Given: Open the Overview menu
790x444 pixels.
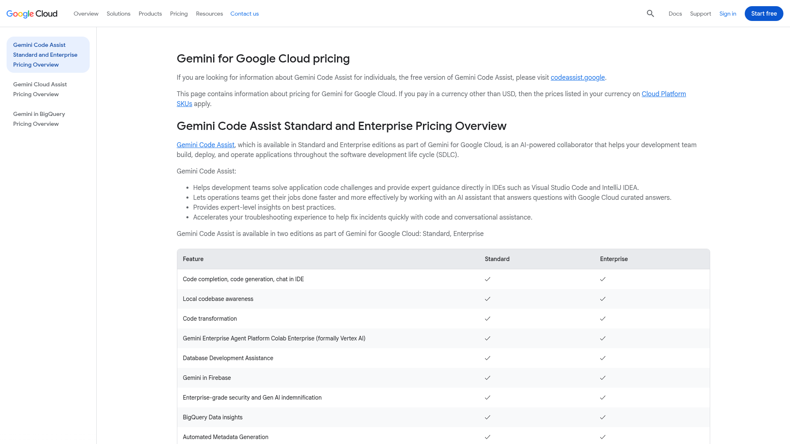Looking at the screenshot, I should (x=86, y=14).
